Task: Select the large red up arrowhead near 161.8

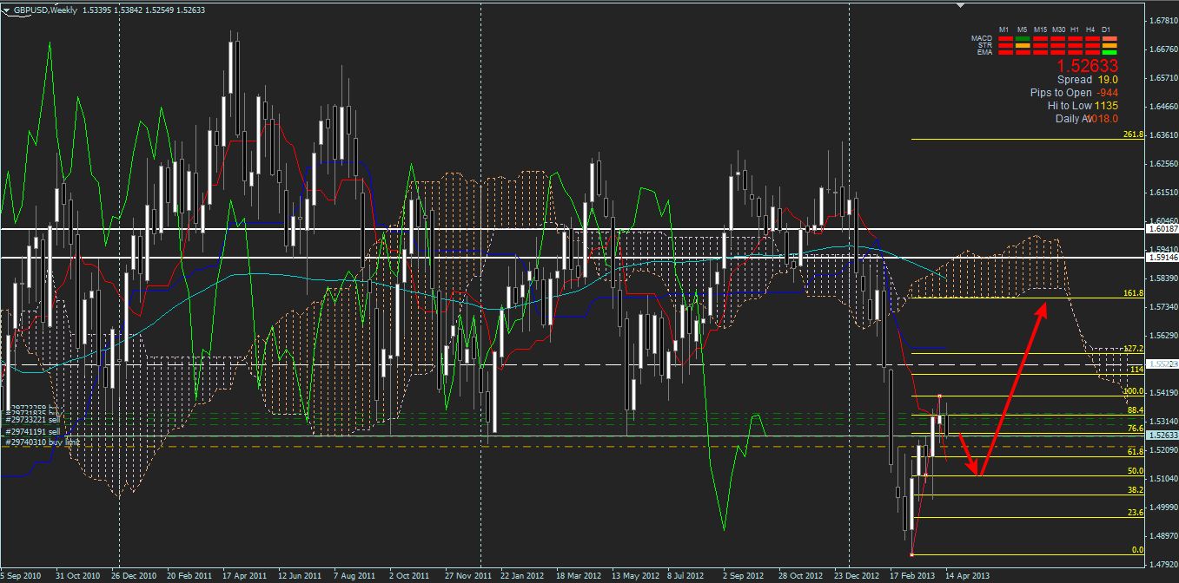Action: coord(1043,305)
